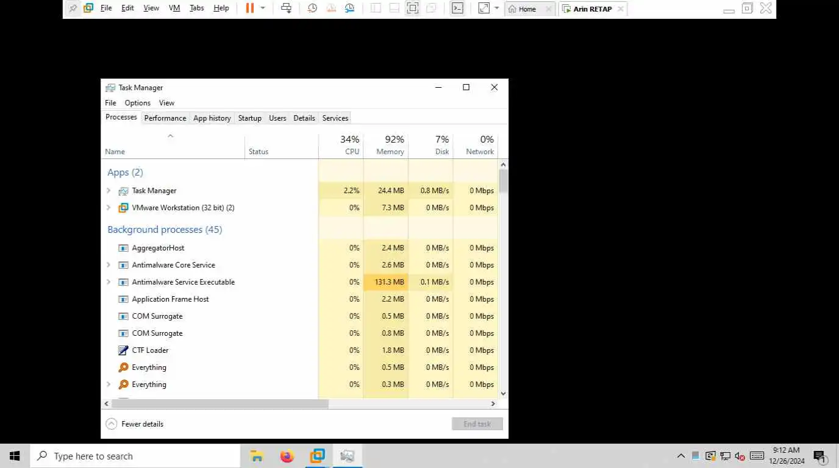
Task: Switch to the Startup tab
Action: point(250,118)
